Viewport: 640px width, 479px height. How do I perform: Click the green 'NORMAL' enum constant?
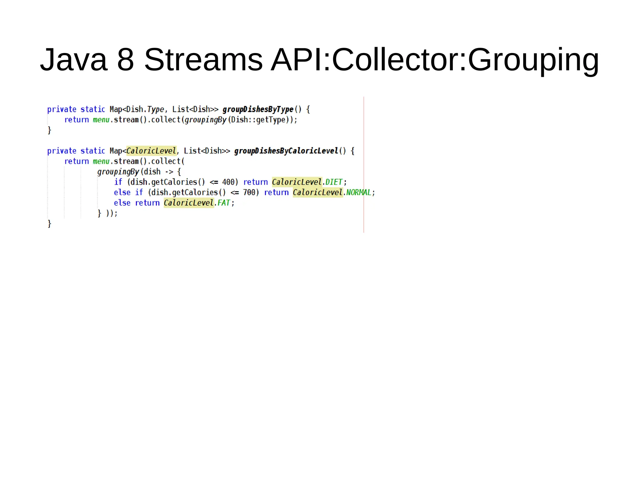[359, 193]
